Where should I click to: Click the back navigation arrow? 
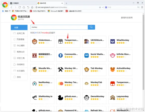11,7
